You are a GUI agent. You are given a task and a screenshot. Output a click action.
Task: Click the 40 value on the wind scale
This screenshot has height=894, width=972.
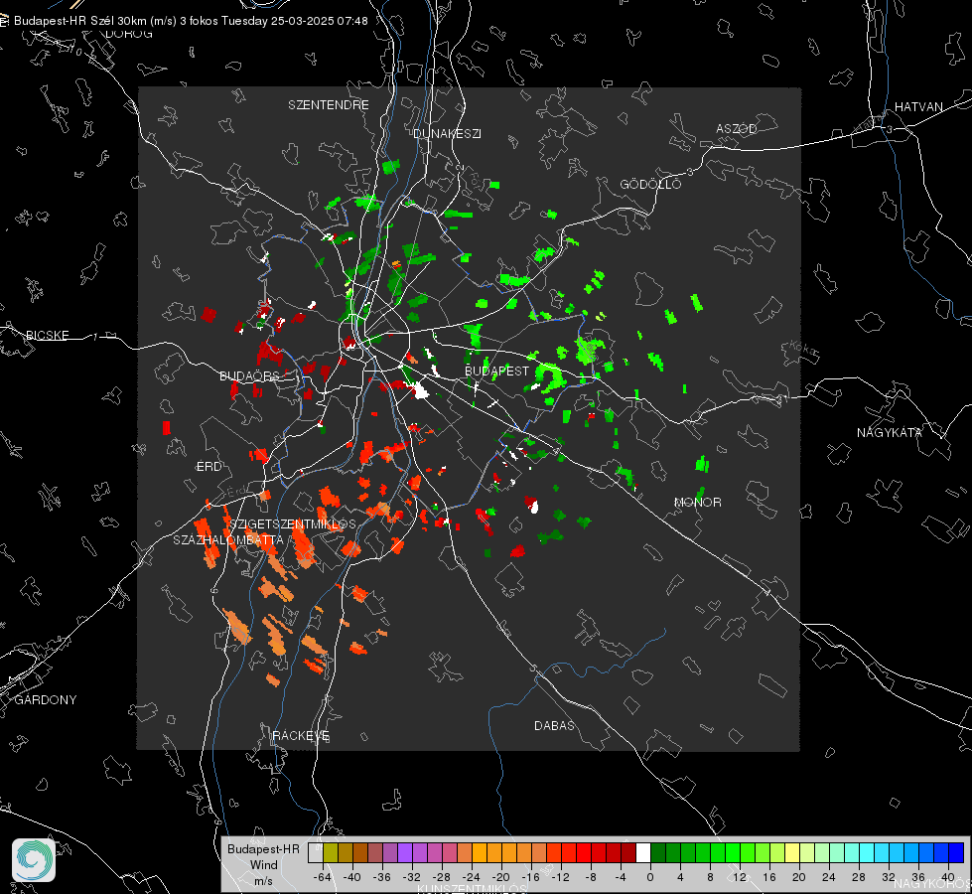coord(948,877)
